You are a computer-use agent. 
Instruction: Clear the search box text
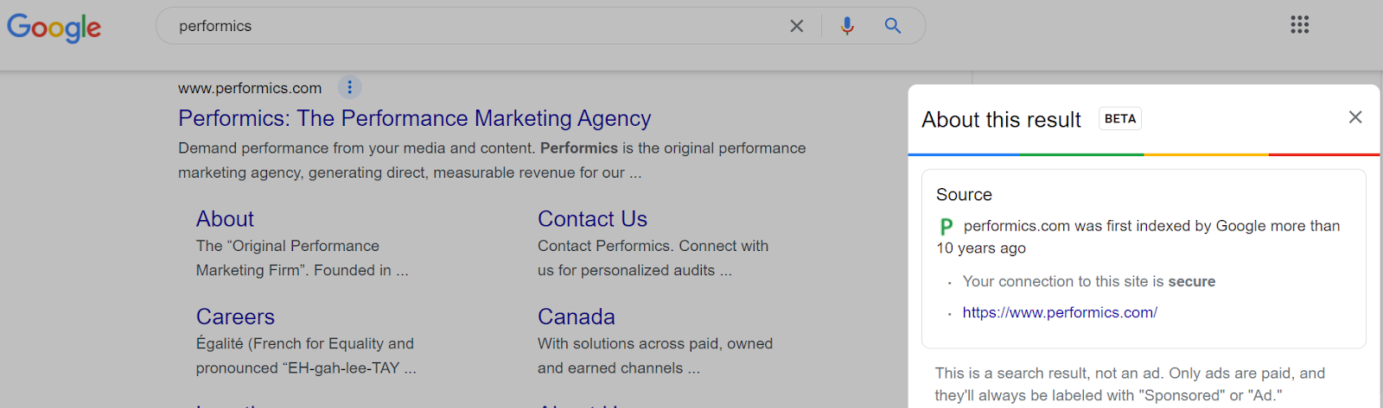coord(797,26)
